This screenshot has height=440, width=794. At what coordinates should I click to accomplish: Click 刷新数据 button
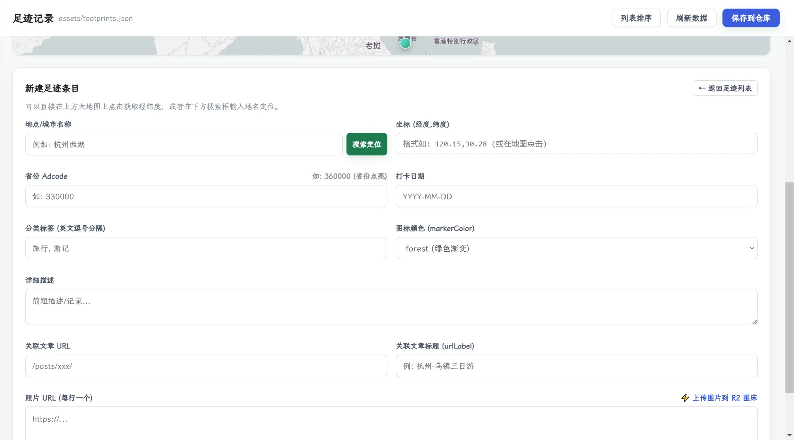point(691,18)
